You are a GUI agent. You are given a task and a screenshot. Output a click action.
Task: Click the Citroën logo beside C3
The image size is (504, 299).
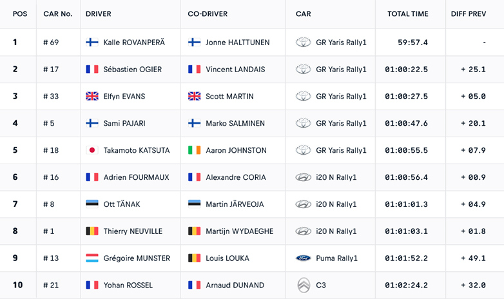pos(303,285)
